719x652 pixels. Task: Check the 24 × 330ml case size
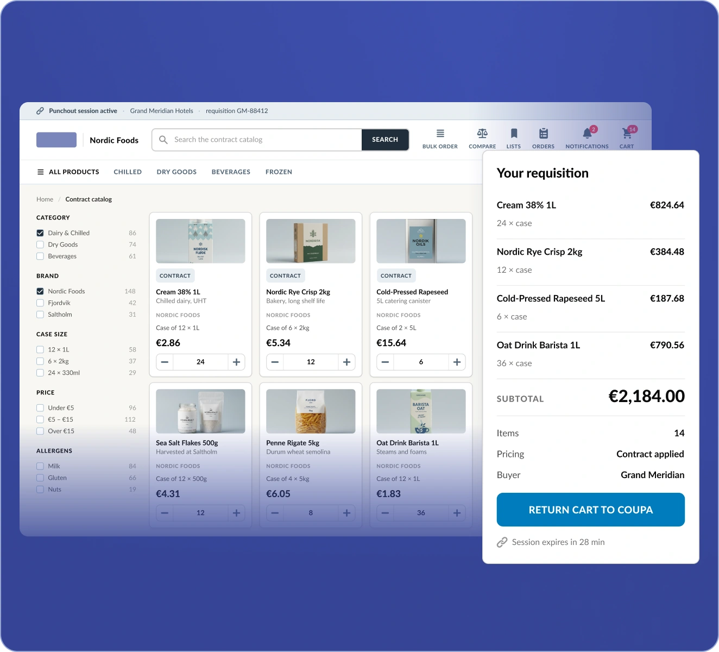(x=40, y=373)
